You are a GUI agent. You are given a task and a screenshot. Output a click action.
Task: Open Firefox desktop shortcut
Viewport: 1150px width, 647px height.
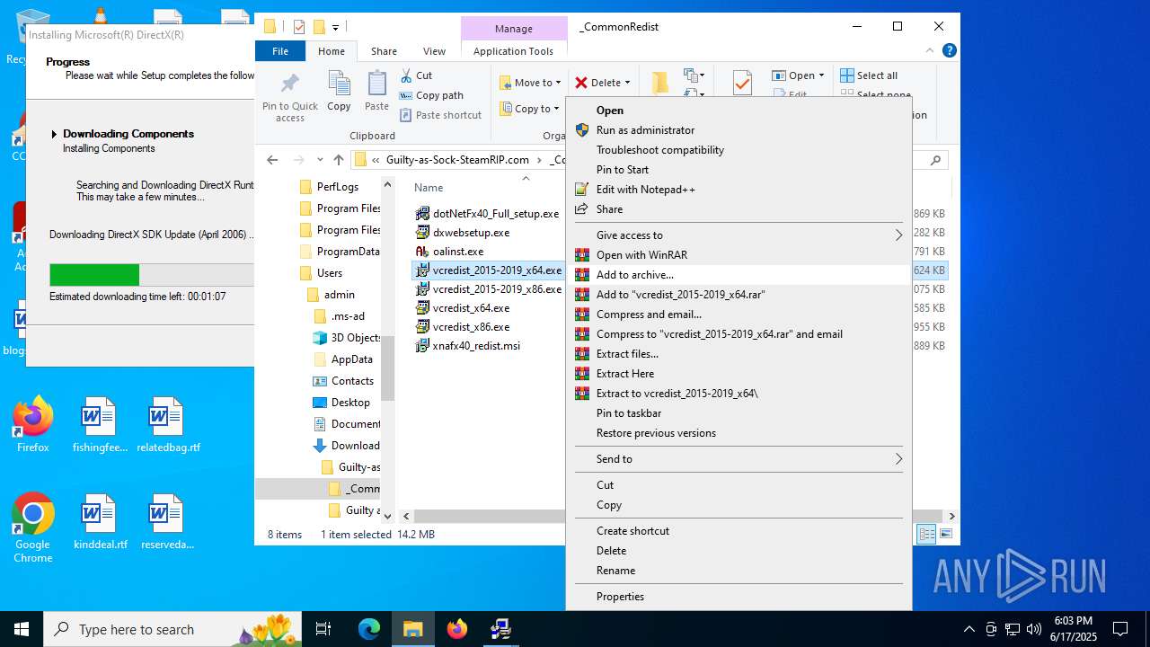(33, 425)
